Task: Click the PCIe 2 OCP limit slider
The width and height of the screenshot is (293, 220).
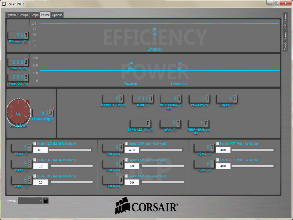Action: (x=162, y=150)
